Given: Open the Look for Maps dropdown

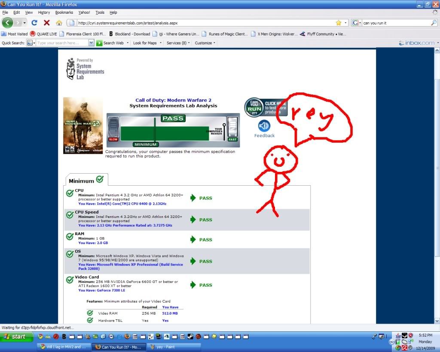Looking at the screenshot, I should pos(147,43).
